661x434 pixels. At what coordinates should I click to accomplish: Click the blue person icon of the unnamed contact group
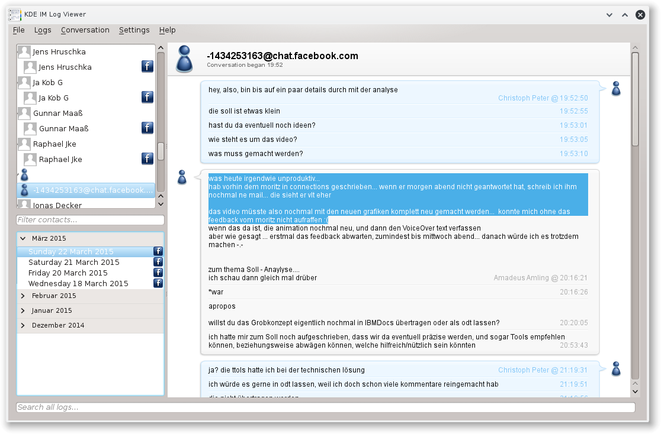coord(24,174)
